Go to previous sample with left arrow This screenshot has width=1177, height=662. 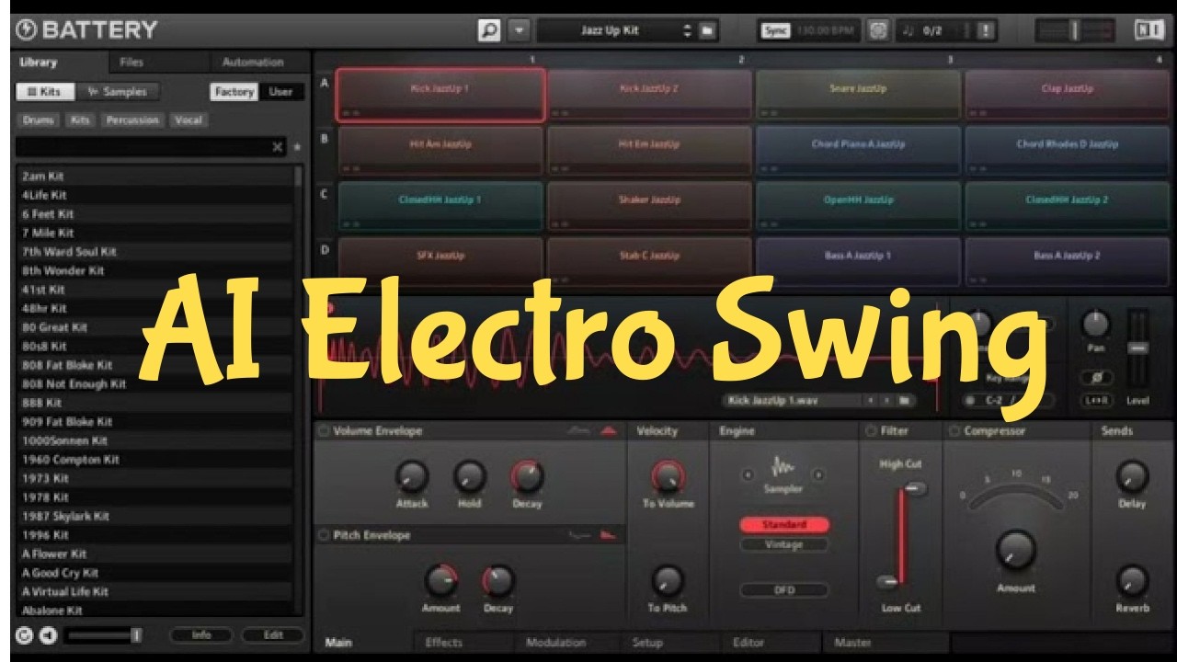[870, 401]
